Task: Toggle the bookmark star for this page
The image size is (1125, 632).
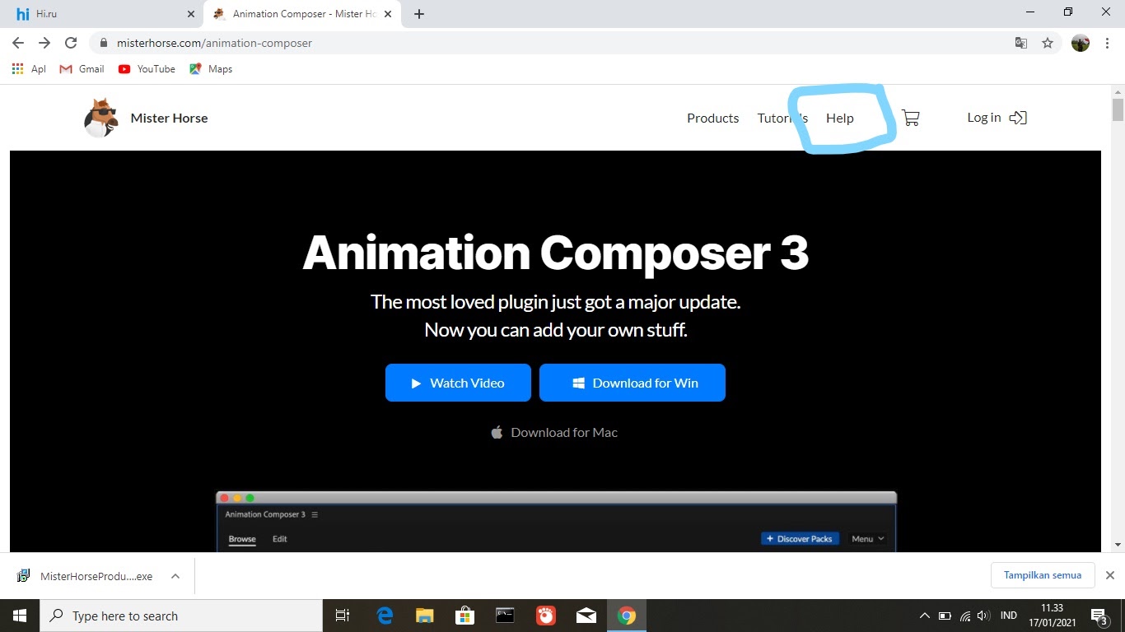Action: [1047, 42]
